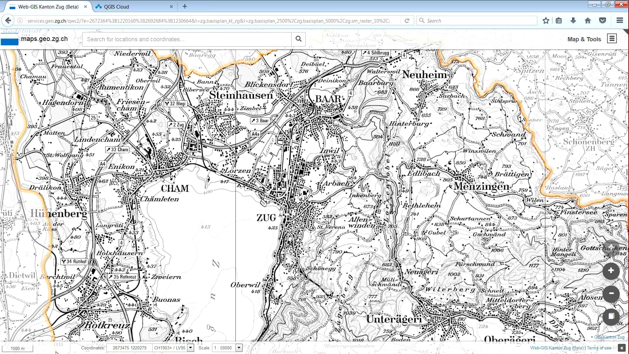Click the BAAR town label on the map

pos(328,99)
